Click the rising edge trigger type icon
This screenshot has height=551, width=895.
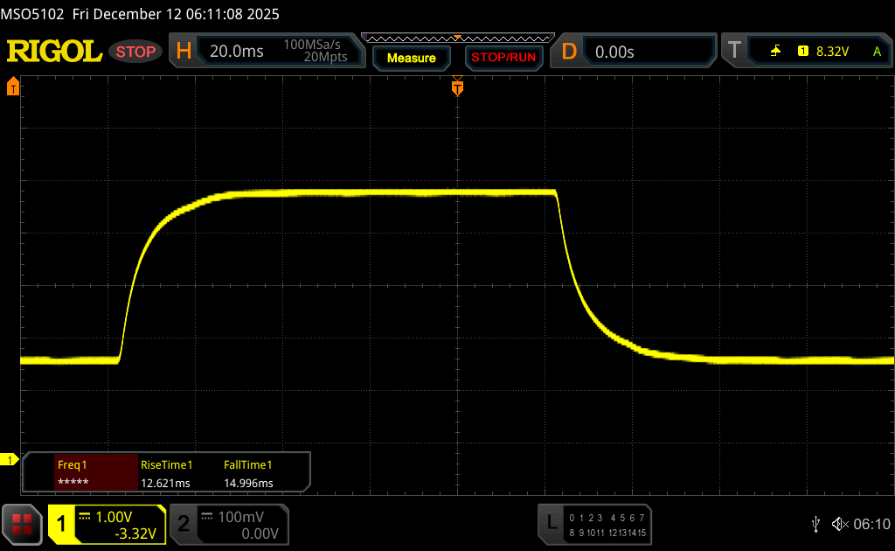pos(775,52)
